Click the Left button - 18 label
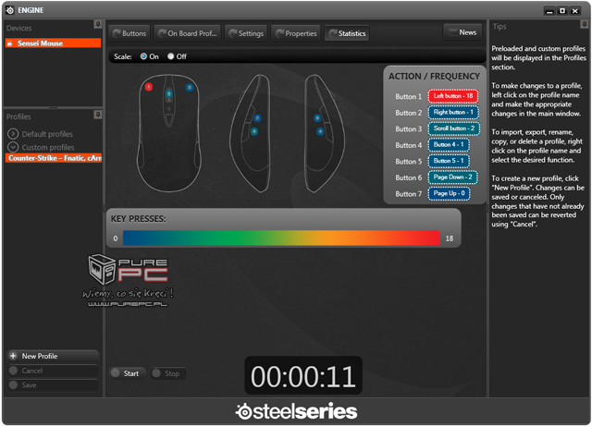The image size is (592, 427). click(x=453, y=96)
